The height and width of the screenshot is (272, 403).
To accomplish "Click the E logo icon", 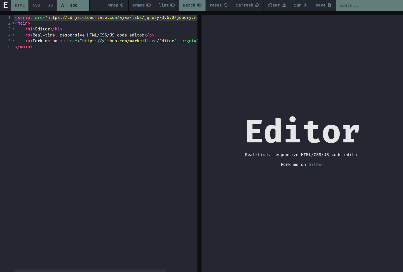I will click(5, 5).
